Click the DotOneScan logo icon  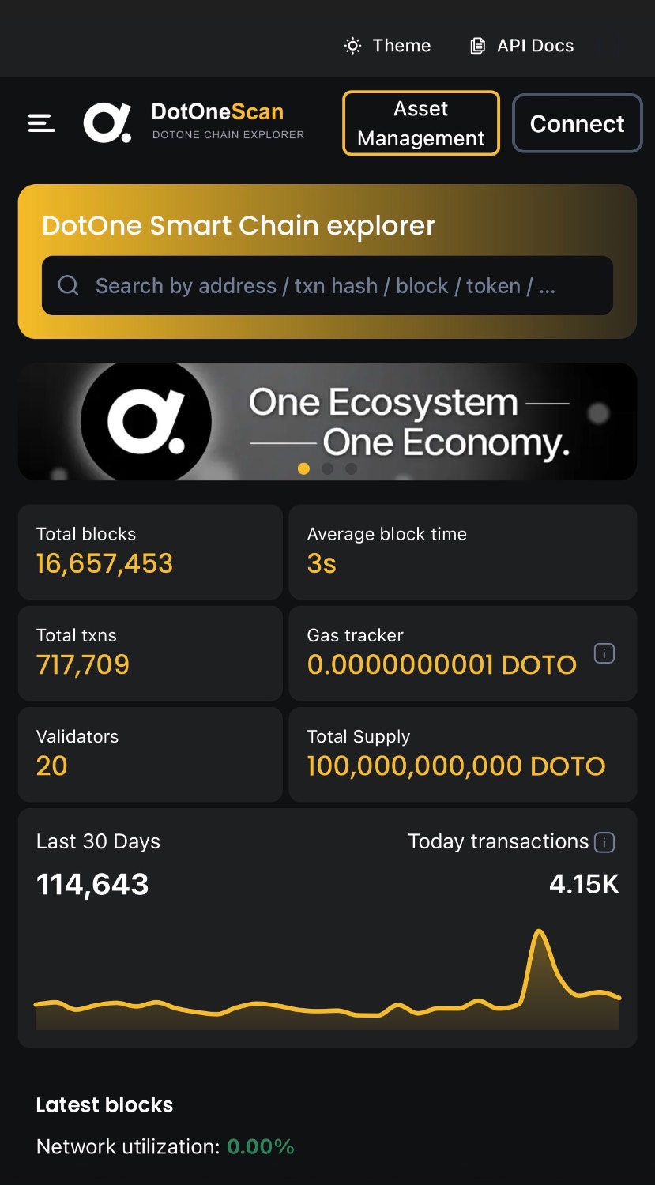[108, 123]
